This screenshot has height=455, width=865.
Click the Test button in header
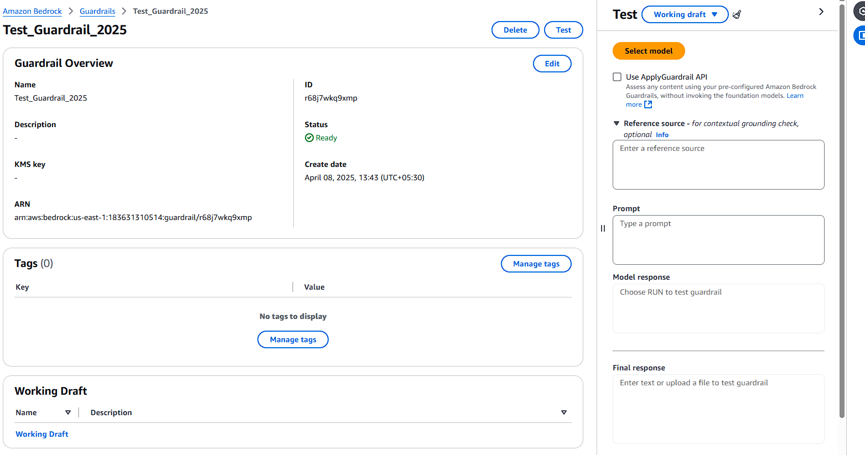click(x=563, y=30)
